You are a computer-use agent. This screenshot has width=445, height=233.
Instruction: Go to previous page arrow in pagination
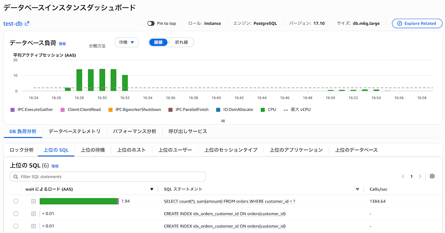click(x=403, y=176)
